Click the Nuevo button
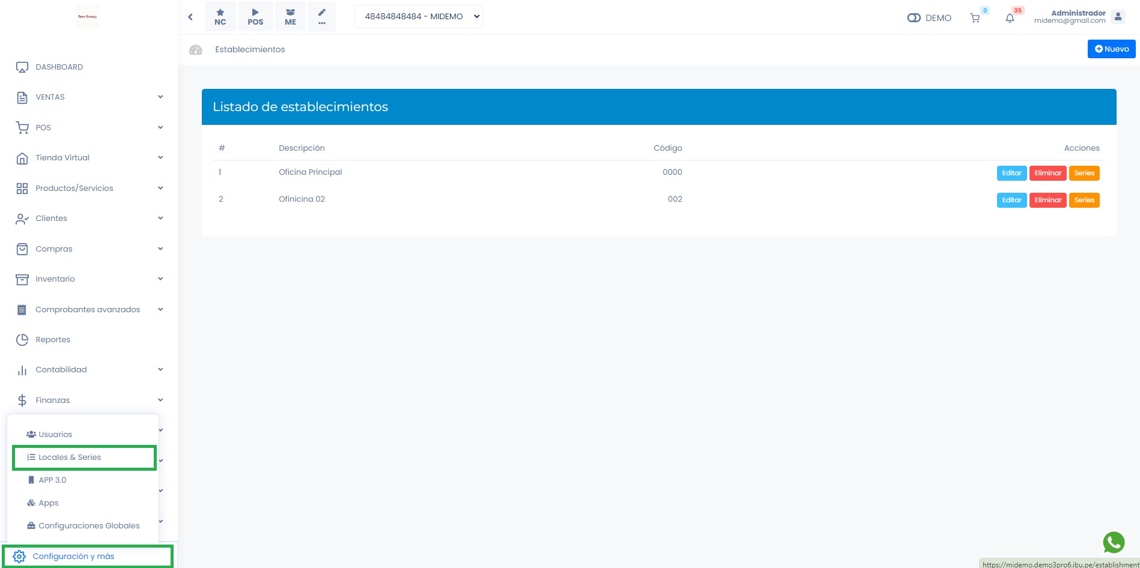Viewport: 1140px width, 568px height. point(1111,49)
